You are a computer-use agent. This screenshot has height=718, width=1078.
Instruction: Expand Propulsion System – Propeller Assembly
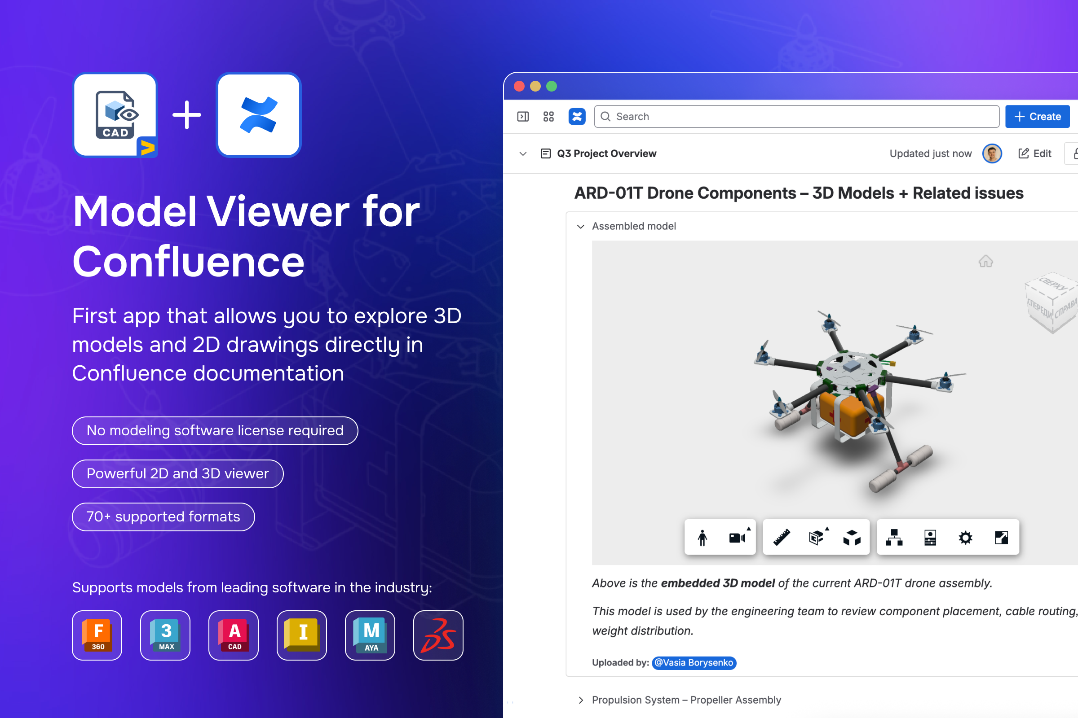581,700
